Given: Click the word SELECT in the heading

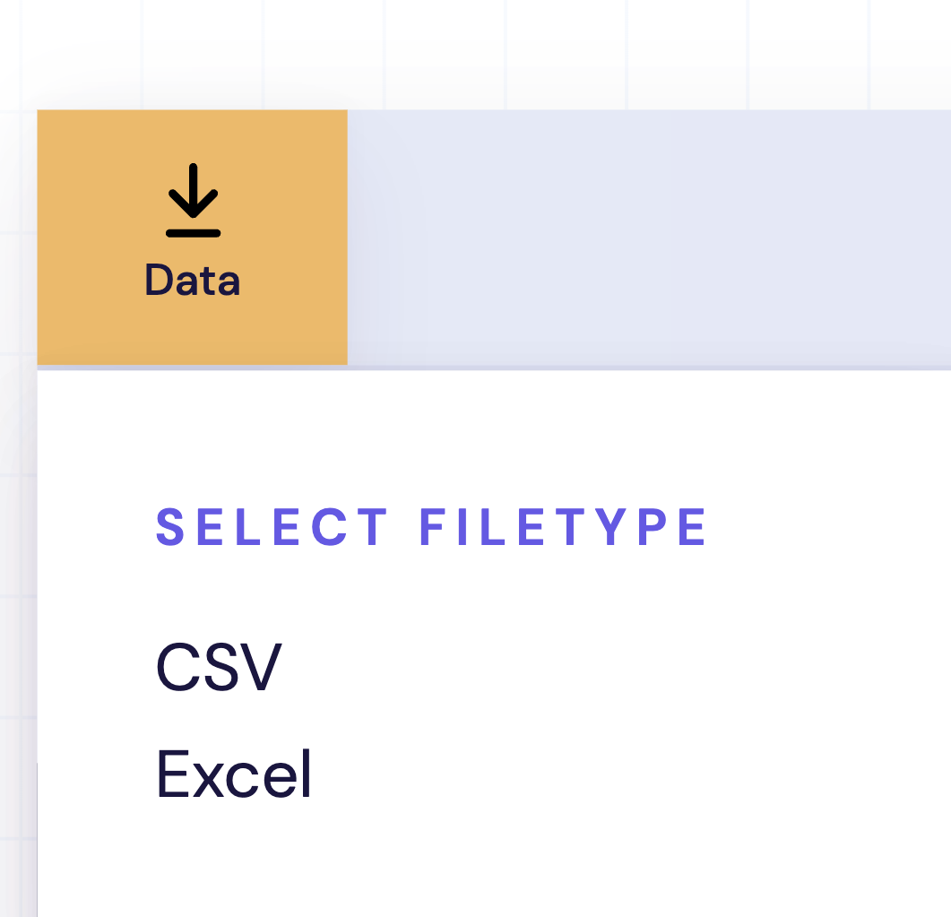Looking at the screenshot, I should coord(272,527).
